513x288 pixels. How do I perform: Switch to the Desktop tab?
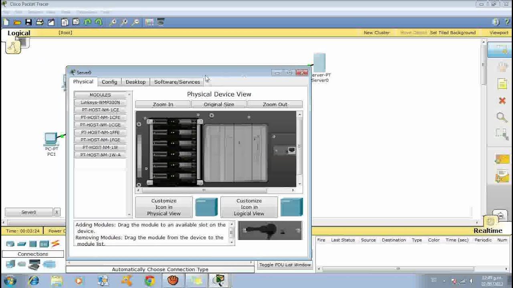135,82
